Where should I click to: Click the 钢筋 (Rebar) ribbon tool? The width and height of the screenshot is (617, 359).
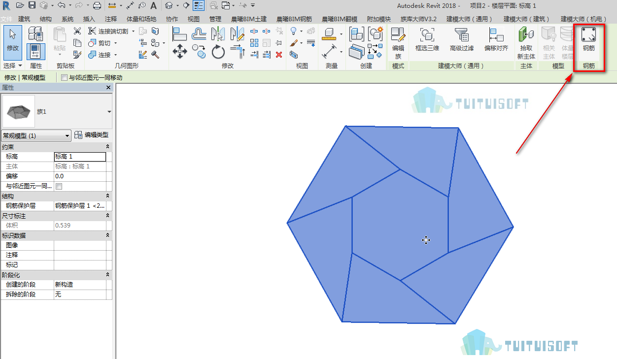coord(588,39)
